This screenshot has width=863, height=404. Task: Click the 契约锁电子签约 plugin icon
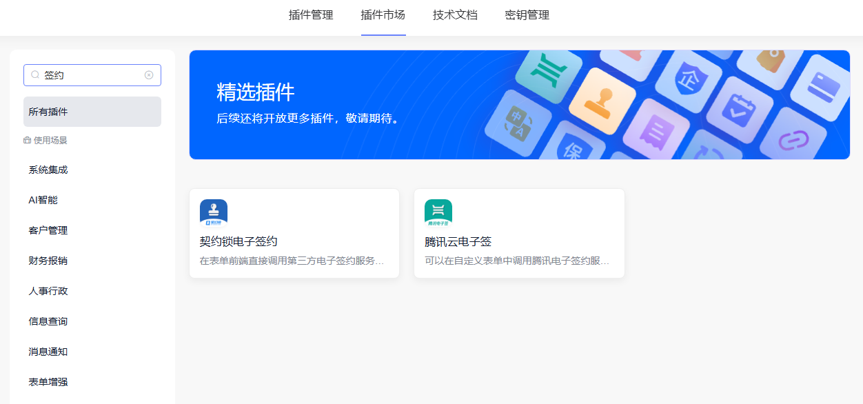click(214, 213)
